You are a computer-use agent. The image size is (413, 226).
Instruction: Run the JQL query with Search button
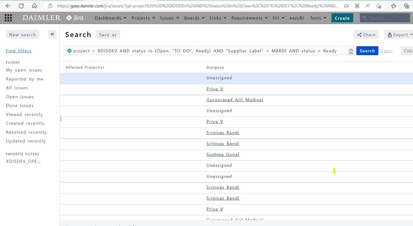click(367, 51)
